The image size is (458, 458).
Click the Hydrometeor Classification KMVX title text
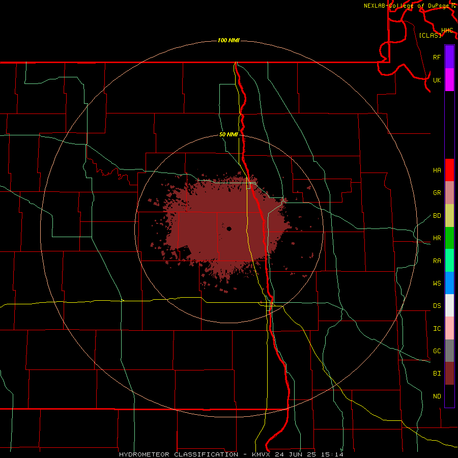231,454
